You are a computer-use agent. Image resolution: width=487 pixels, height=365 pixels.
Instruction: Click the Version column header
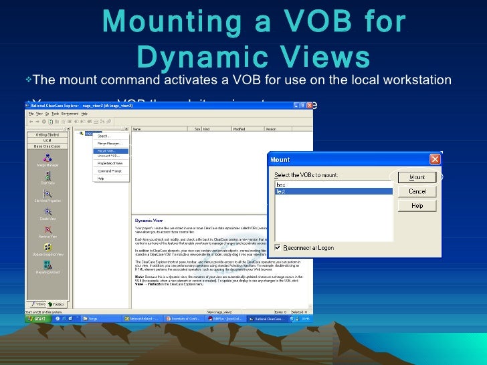(278, 129)
